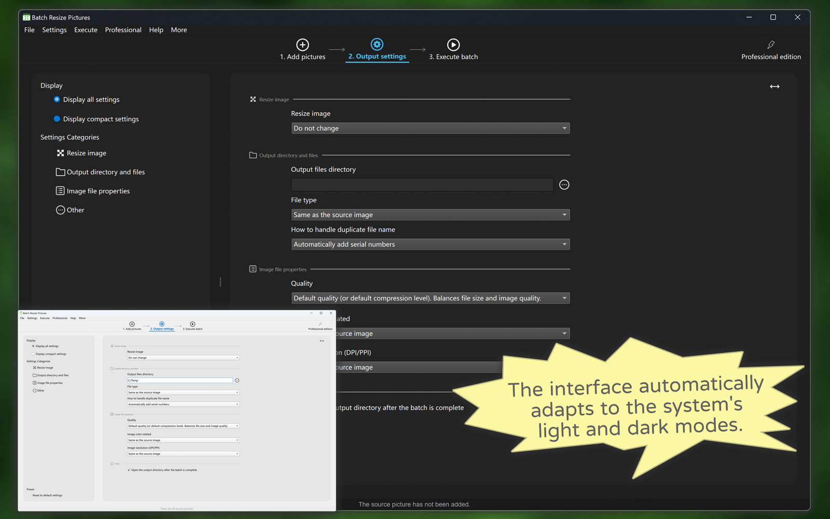Open Resize image dropdown in light-mode window

(x=184, y=358)
